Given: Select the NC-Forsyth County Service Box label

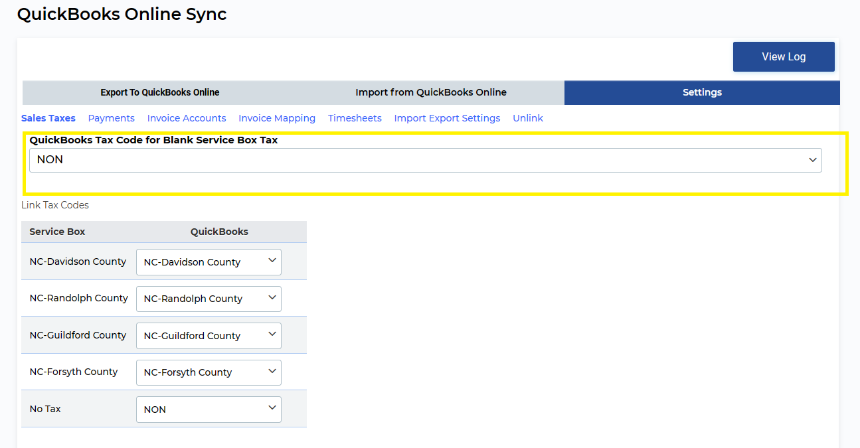Looking at the screenshot, I should click(x=74, y=372).
